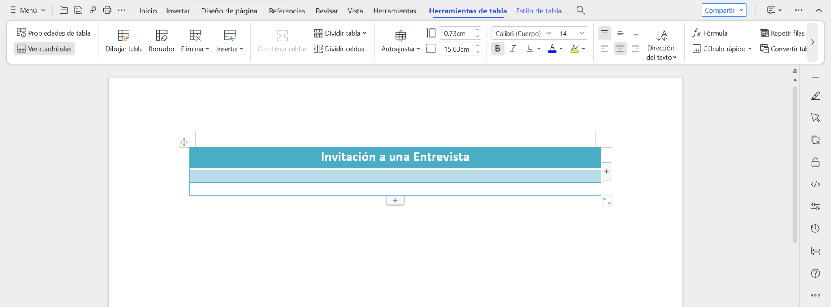Open underline style dropdown arrow
Image resolution: width=831 pixels, height=307 pixels.
(x=539, y=49)
